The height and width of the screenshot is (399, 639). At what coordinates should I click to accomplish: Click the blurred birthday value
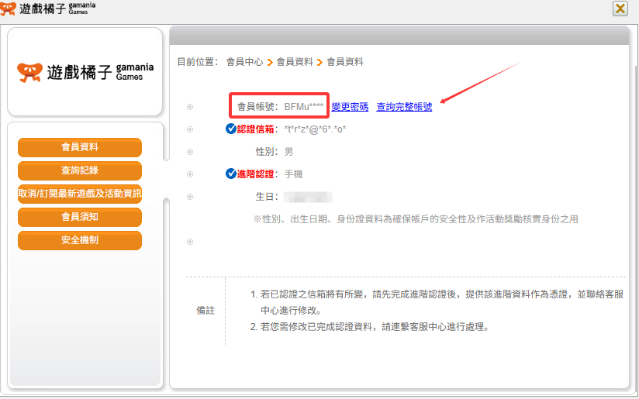click(x=308, y=197)
